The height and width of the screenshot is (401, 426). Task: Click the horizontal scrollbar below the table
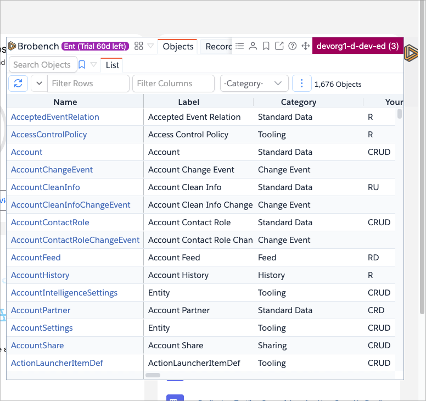pyautogui.click(x=153, y=375)
